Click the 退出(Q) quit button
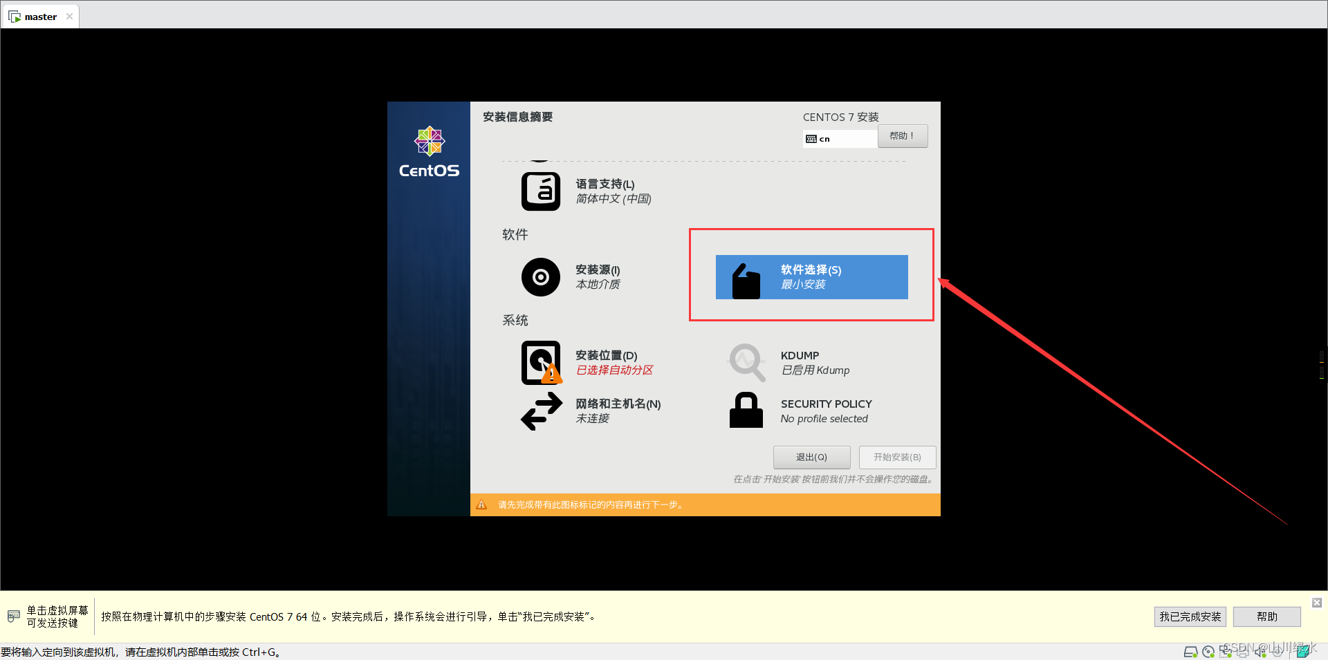The image size is (1328, 660). (811, 458)
